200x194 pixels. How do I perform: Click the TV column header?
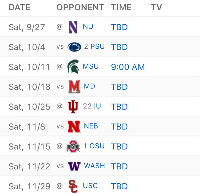pos(156,8)
